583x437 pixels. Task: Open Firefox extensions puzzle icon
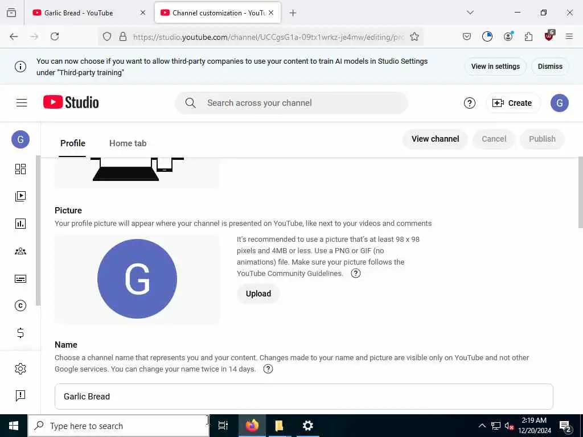[528, 36]
